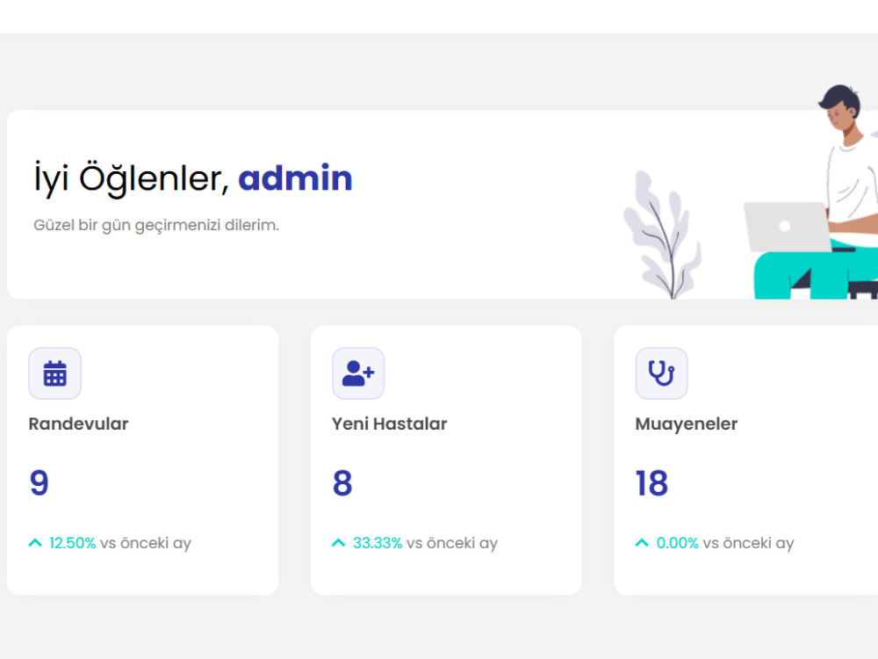Click the appointments count 9
The width and height of the screenshot is (878, 659).
point(40,483)
